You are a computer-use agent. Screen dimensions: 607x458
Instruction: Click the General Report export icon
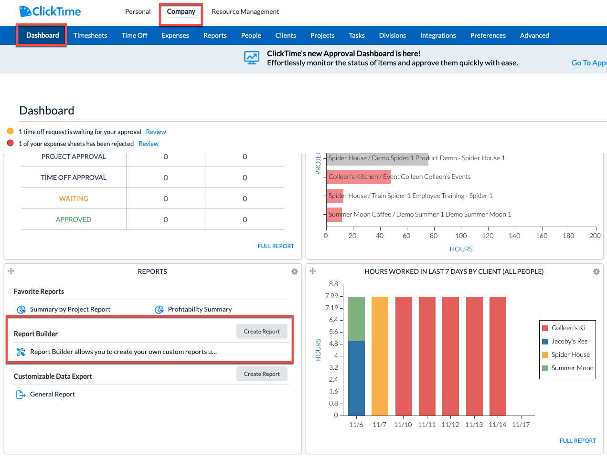coord(21,395)
